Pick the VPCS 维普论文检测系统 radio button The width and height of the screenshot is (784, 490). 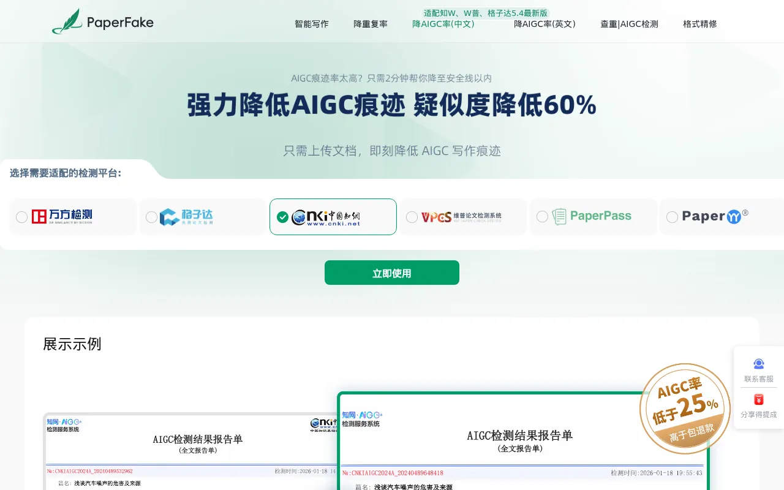point(412,217)
